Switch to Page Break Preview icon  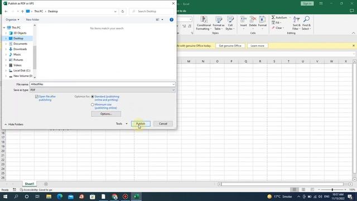[x=312, y=190]
